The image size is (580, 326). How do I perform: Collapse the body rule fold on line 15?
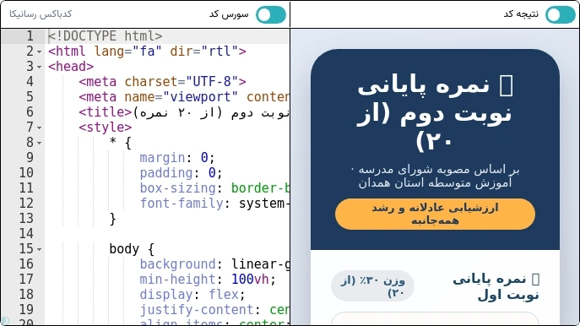(x=39, y=249)
